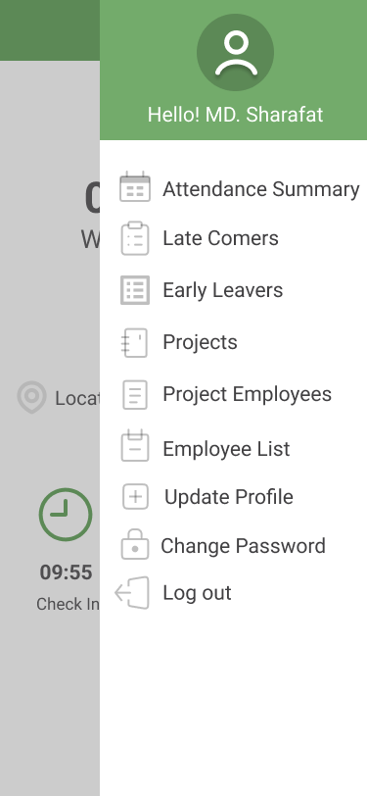
Task: Click the Early Leavers list icon
Action: 135,290
